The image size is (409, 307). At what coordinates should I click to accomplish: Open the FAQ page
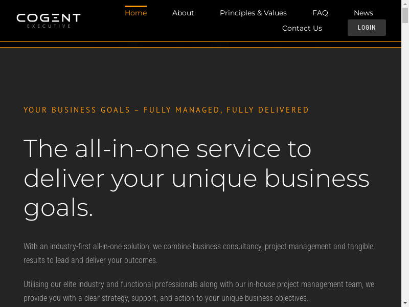point(320,13)
